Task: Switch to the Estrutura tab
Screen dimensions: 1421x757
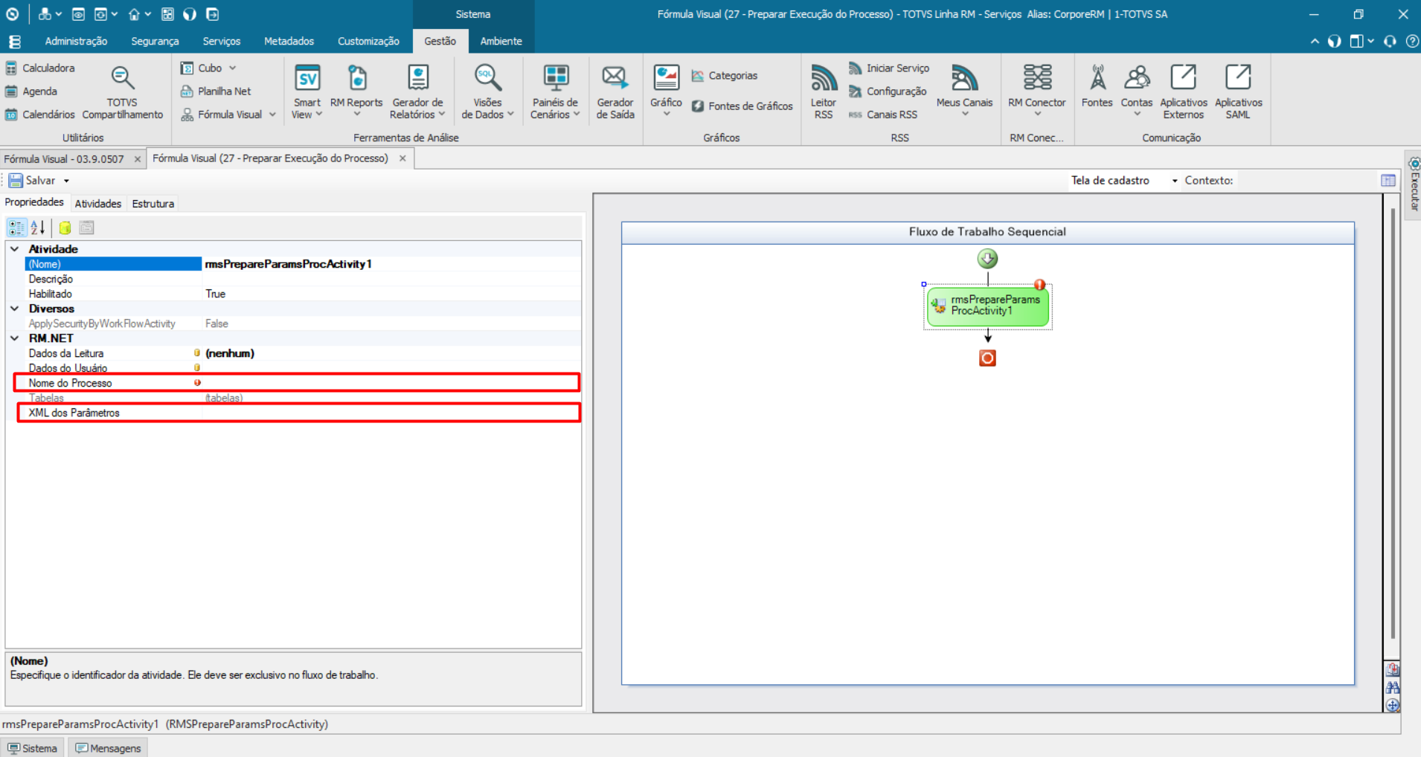Action: click(153, 203)
